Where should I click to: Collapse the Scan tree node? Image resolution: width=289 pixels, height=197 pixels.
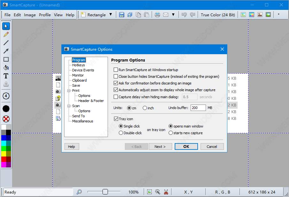(x=68, y=106)
